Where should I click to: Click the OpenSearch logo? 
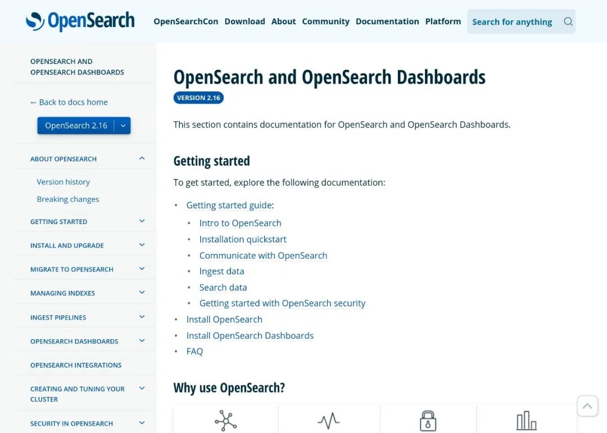(80, 21)
